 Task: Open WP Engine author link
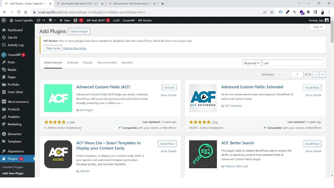pyautogui.click(x=87, y=110)
